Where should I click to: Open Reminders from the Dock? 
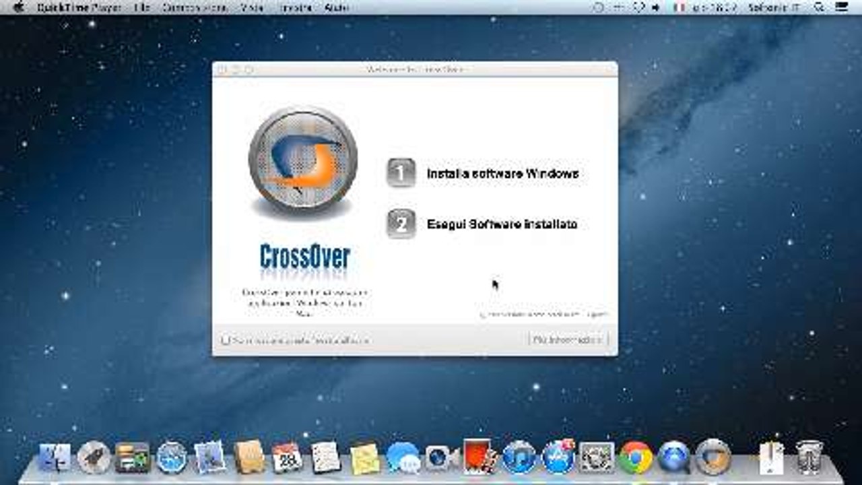(326, 458)
